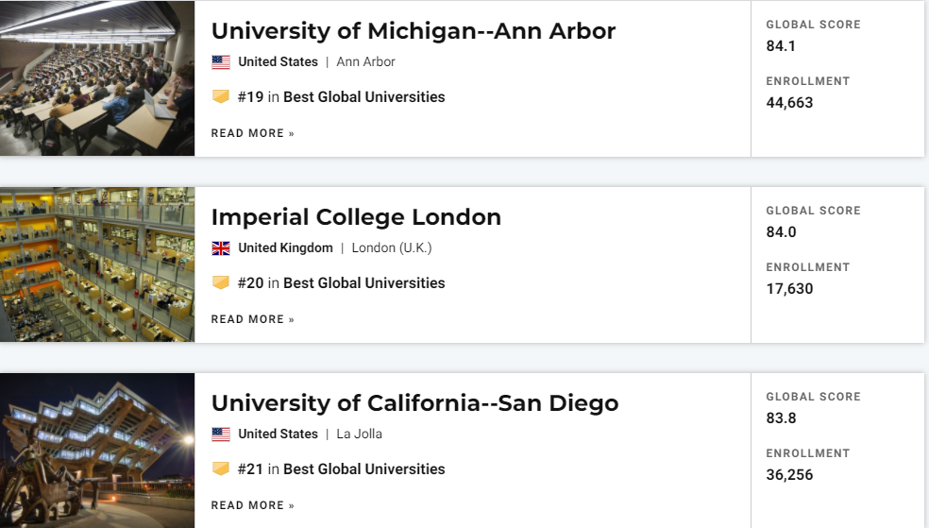929x528 pixels.
Task: Click READ MORE under UC San Diego
Action: [x=252, y=505]
